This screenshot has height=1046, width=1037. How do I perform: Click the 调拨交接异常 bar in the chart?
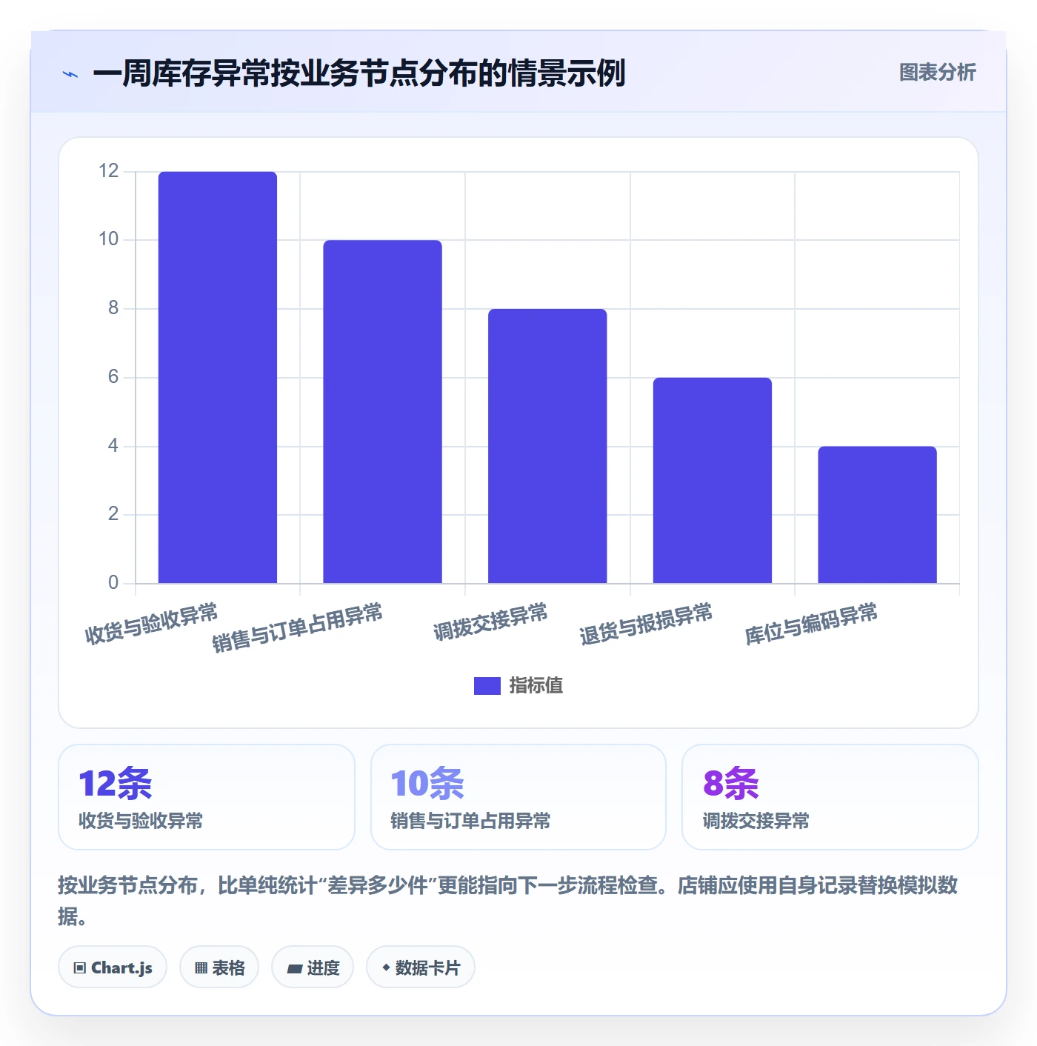pos(547,446)
